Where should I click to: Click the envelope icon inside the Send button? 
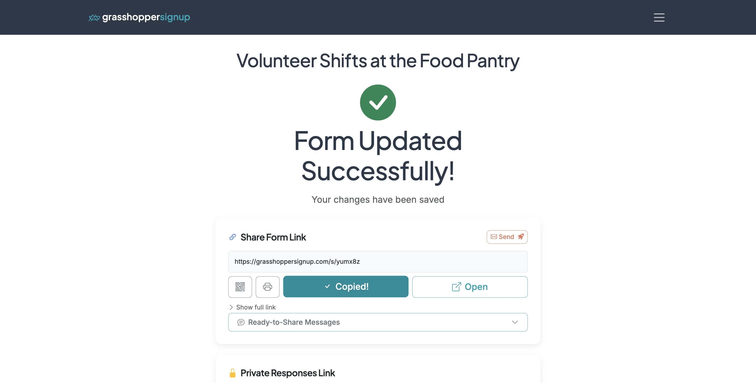point(494,236)
